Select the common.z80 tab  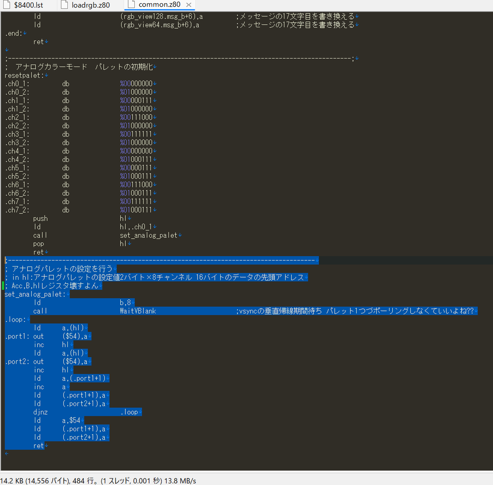pos(159,5)
